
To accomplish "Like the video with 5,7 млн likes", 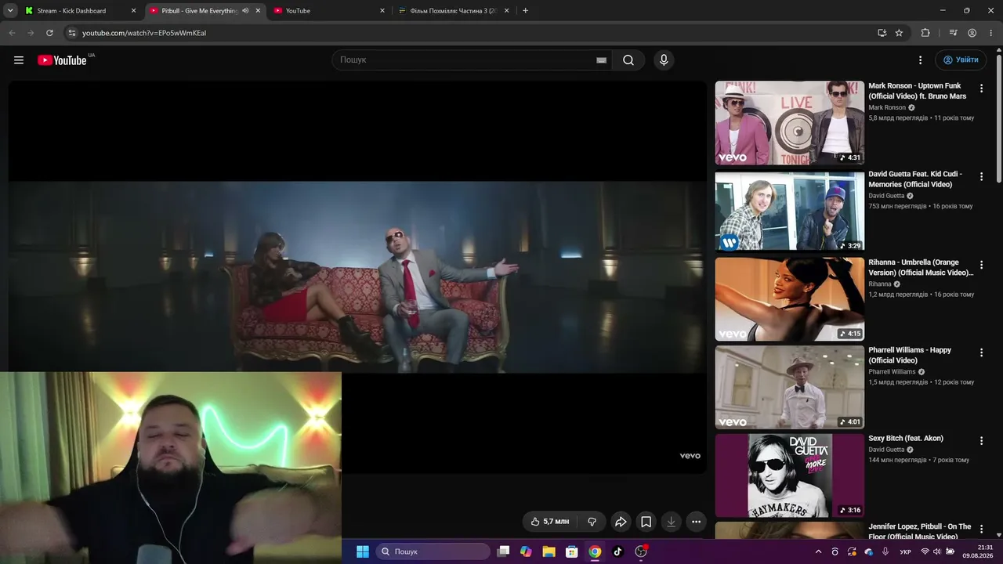I will (550, 522).
